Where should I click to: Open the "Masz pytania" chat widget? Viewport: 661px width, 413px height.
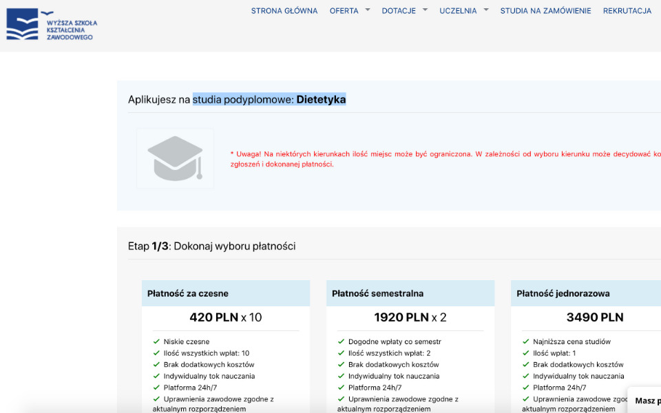tap(646, 400)
